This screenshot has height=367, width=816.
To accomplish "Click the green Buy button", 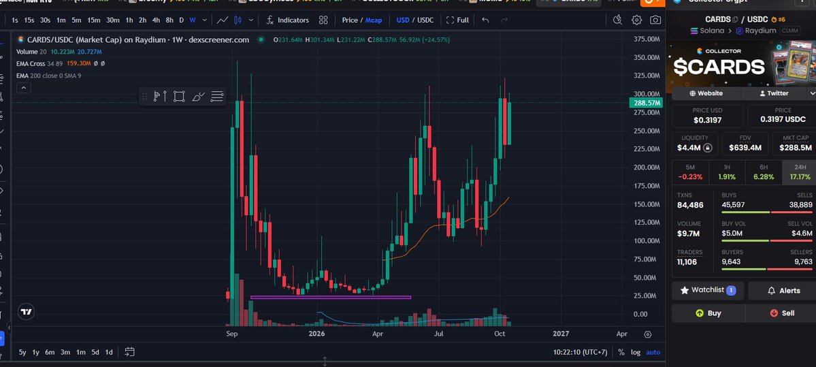I will point(708,313).
